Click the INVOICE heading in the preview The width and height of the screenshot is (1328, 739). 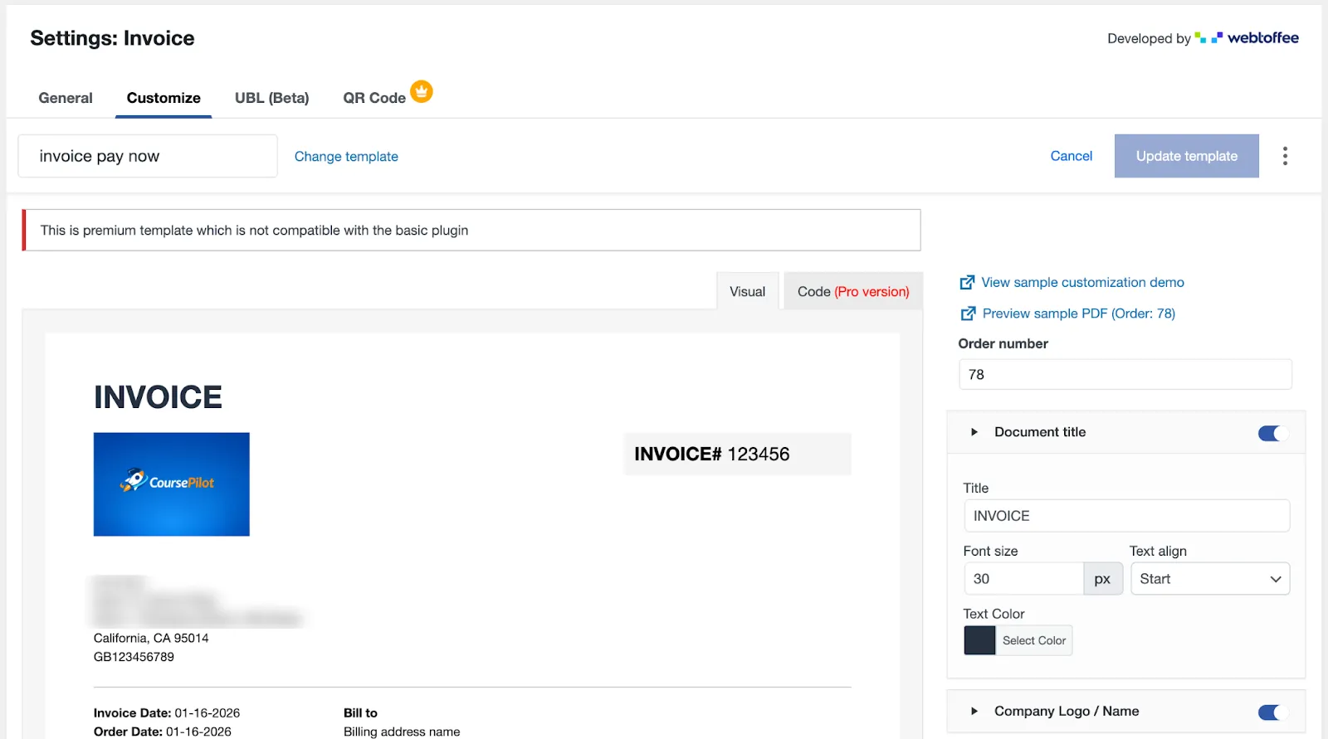(x=158, y=397)
